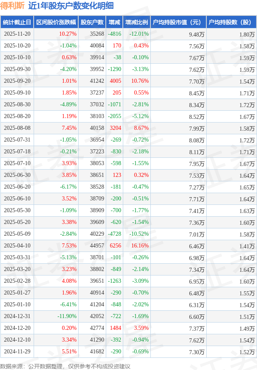Click the 户均持股市值（元） column header

pyautogui.click(x=178, y=22)
